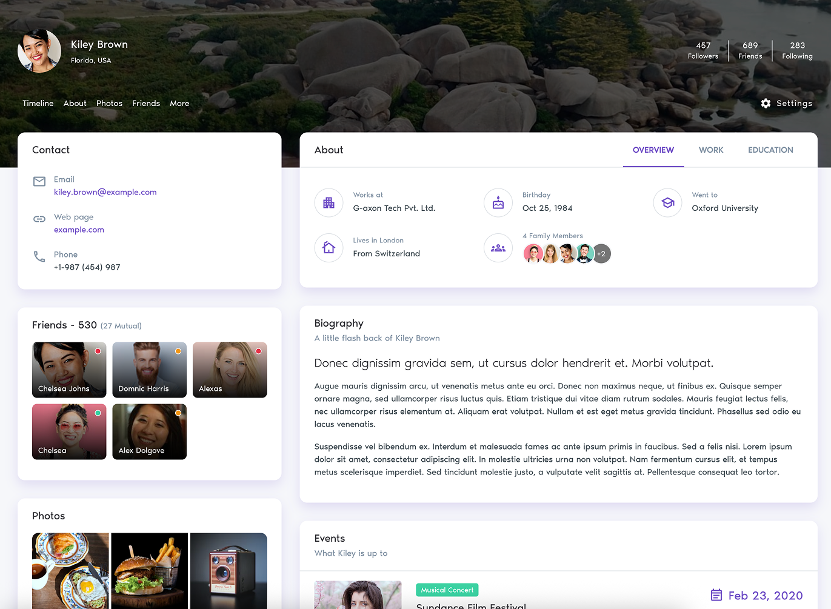
Task: Select the 'Works at' building icon
Action: point(329,202)
